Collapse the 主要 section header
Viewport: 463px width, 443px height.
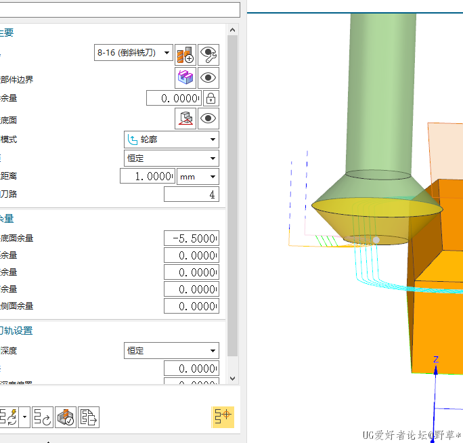(x=7, y=33)
